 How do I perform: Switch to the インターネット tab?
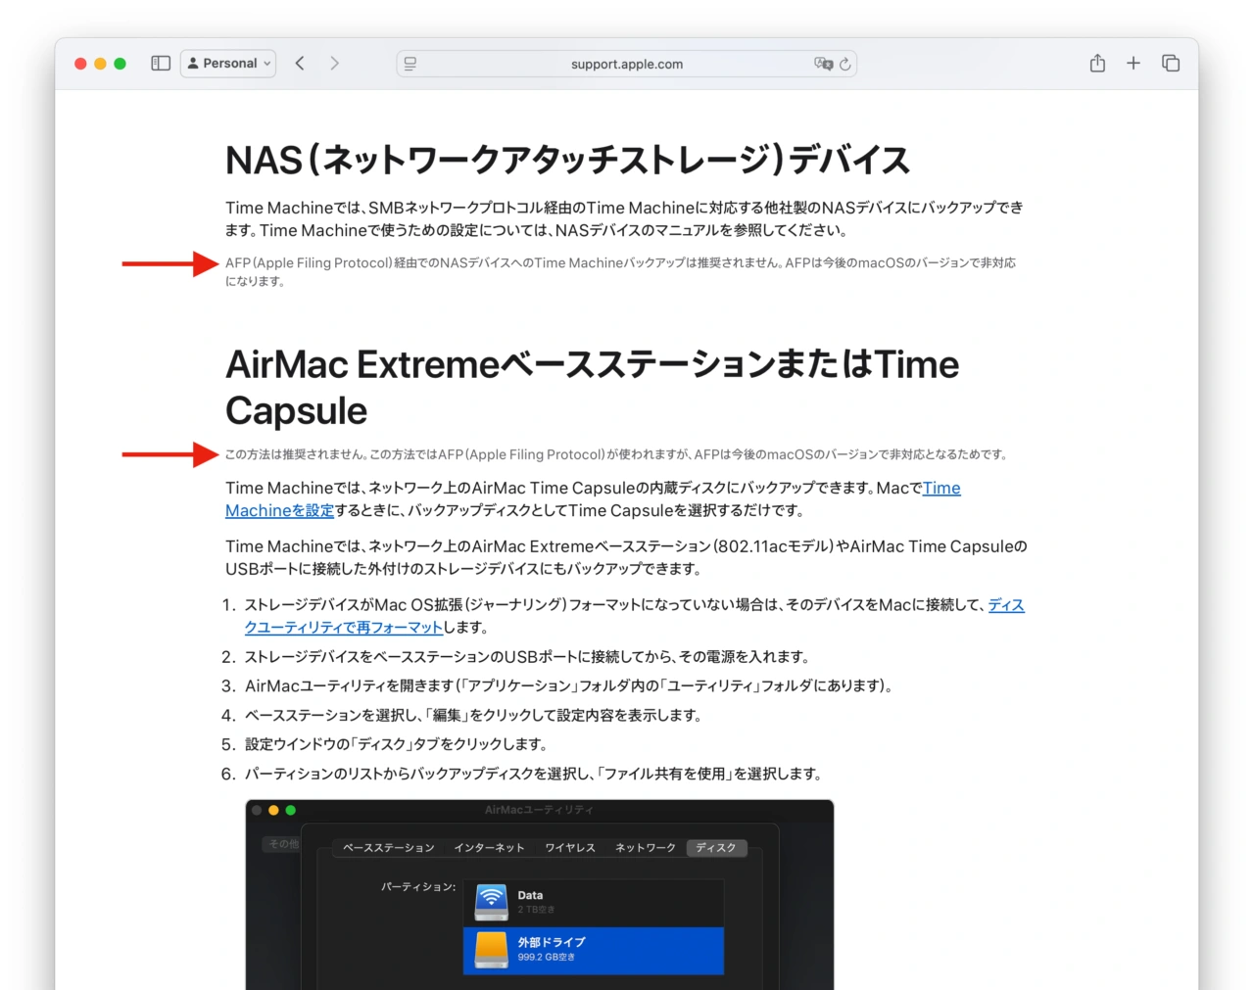pyautogui.click(x=490, y=847)
